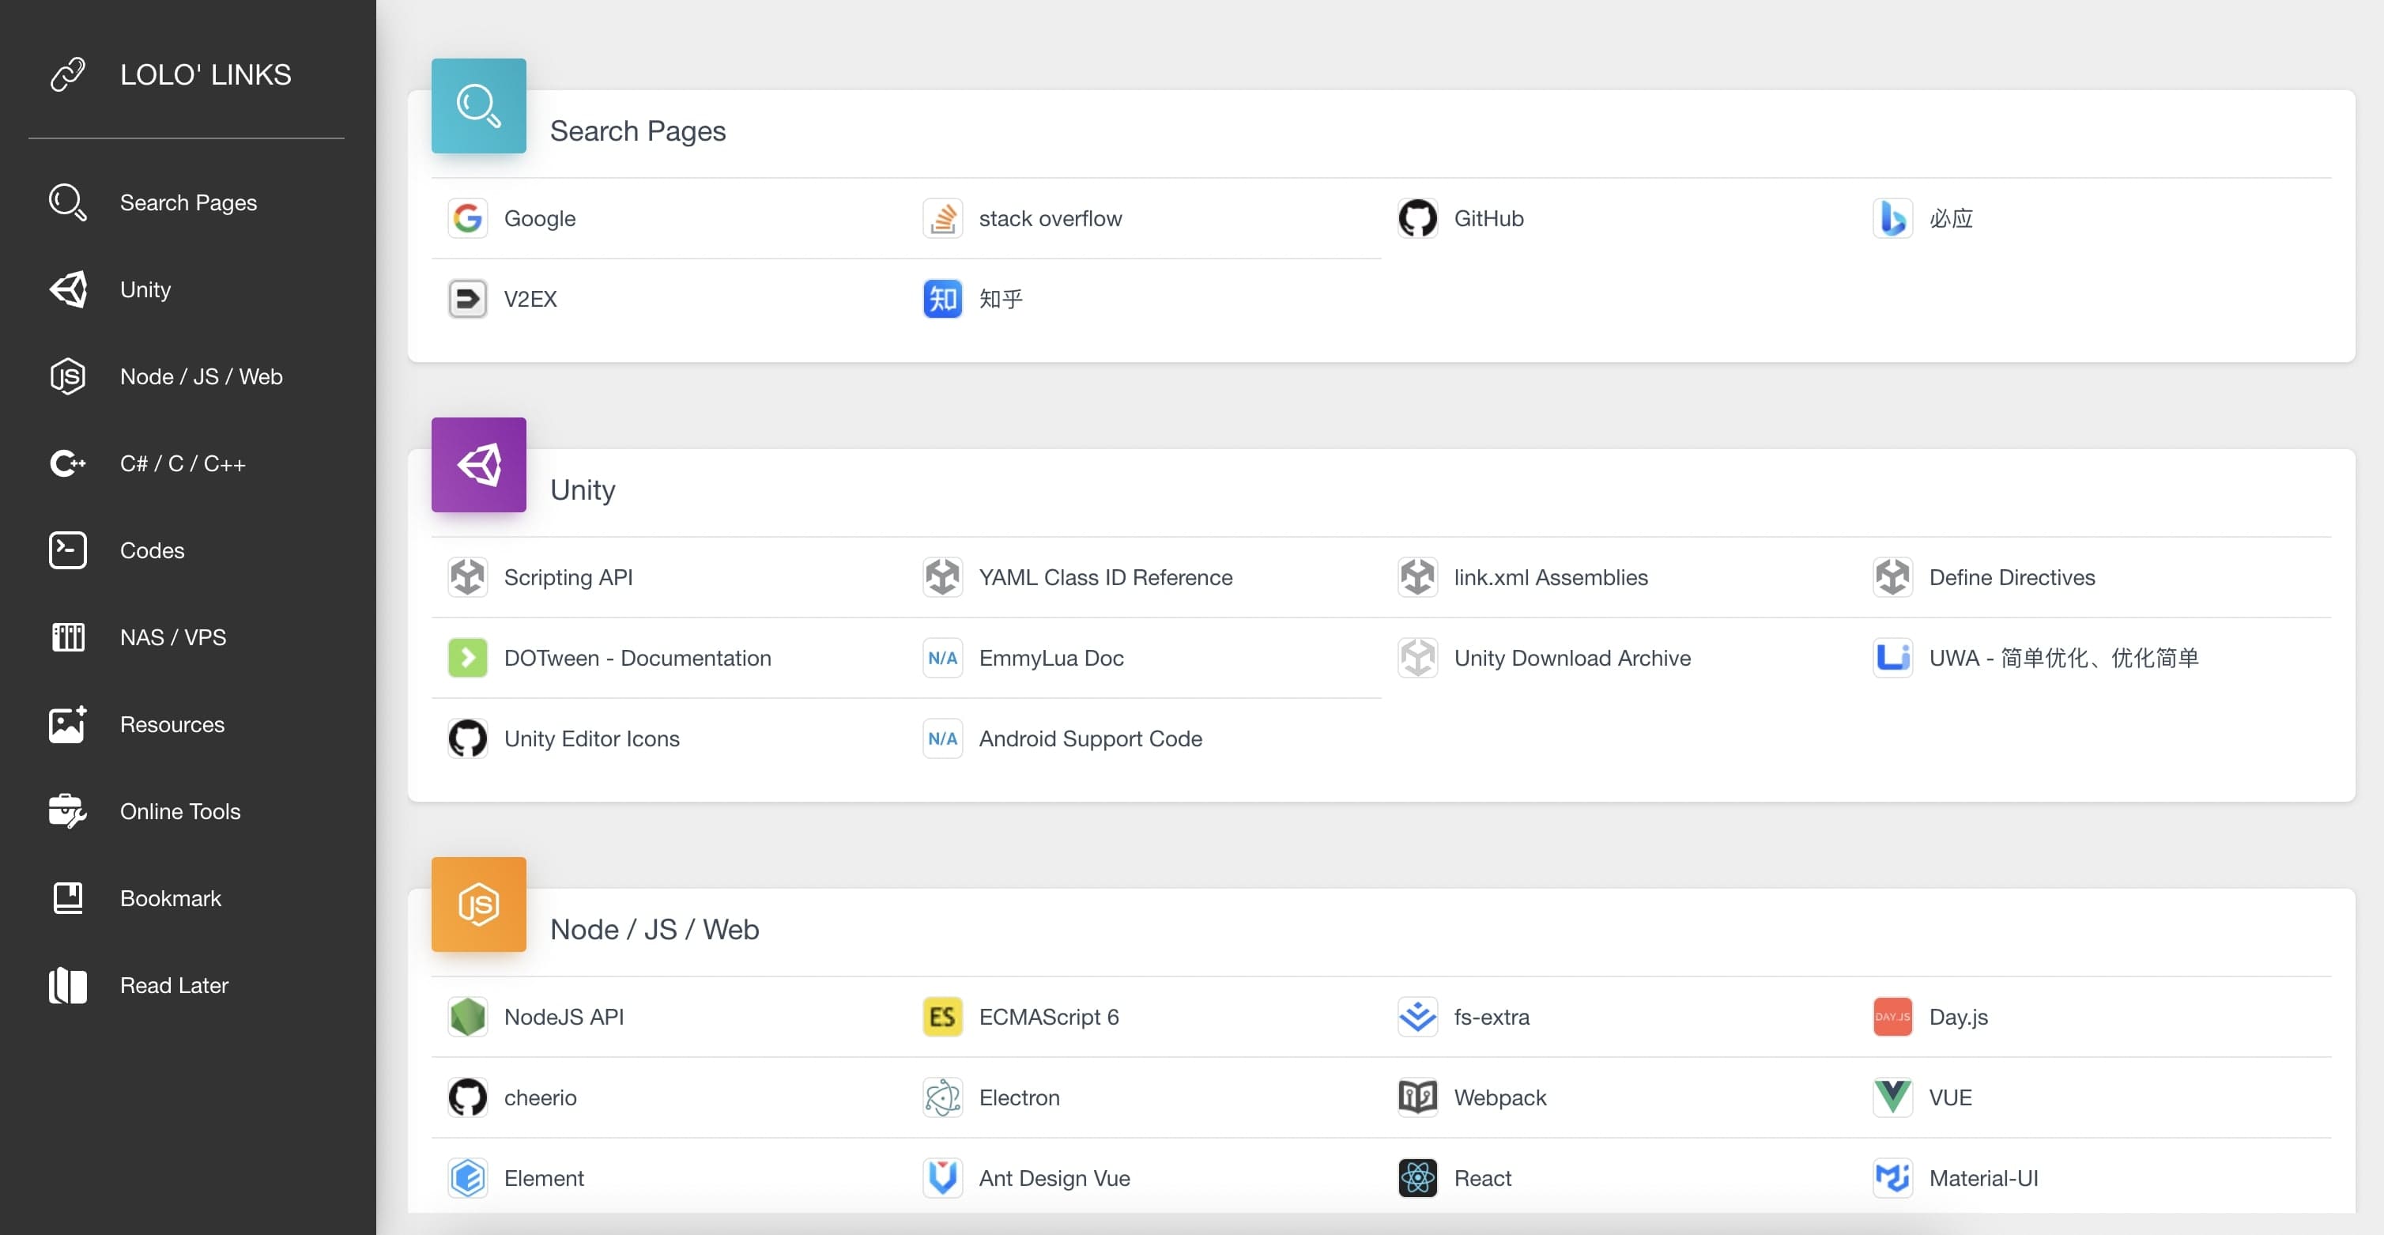Click the DOTween green arrow icon
2384x1235 pixels.
[x=467, y=659]
